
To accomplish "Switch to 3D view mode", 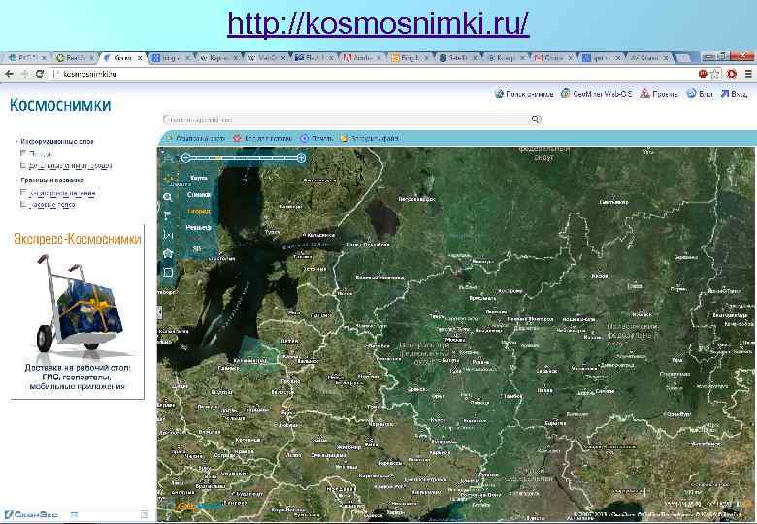I will (x=197, y=249).
